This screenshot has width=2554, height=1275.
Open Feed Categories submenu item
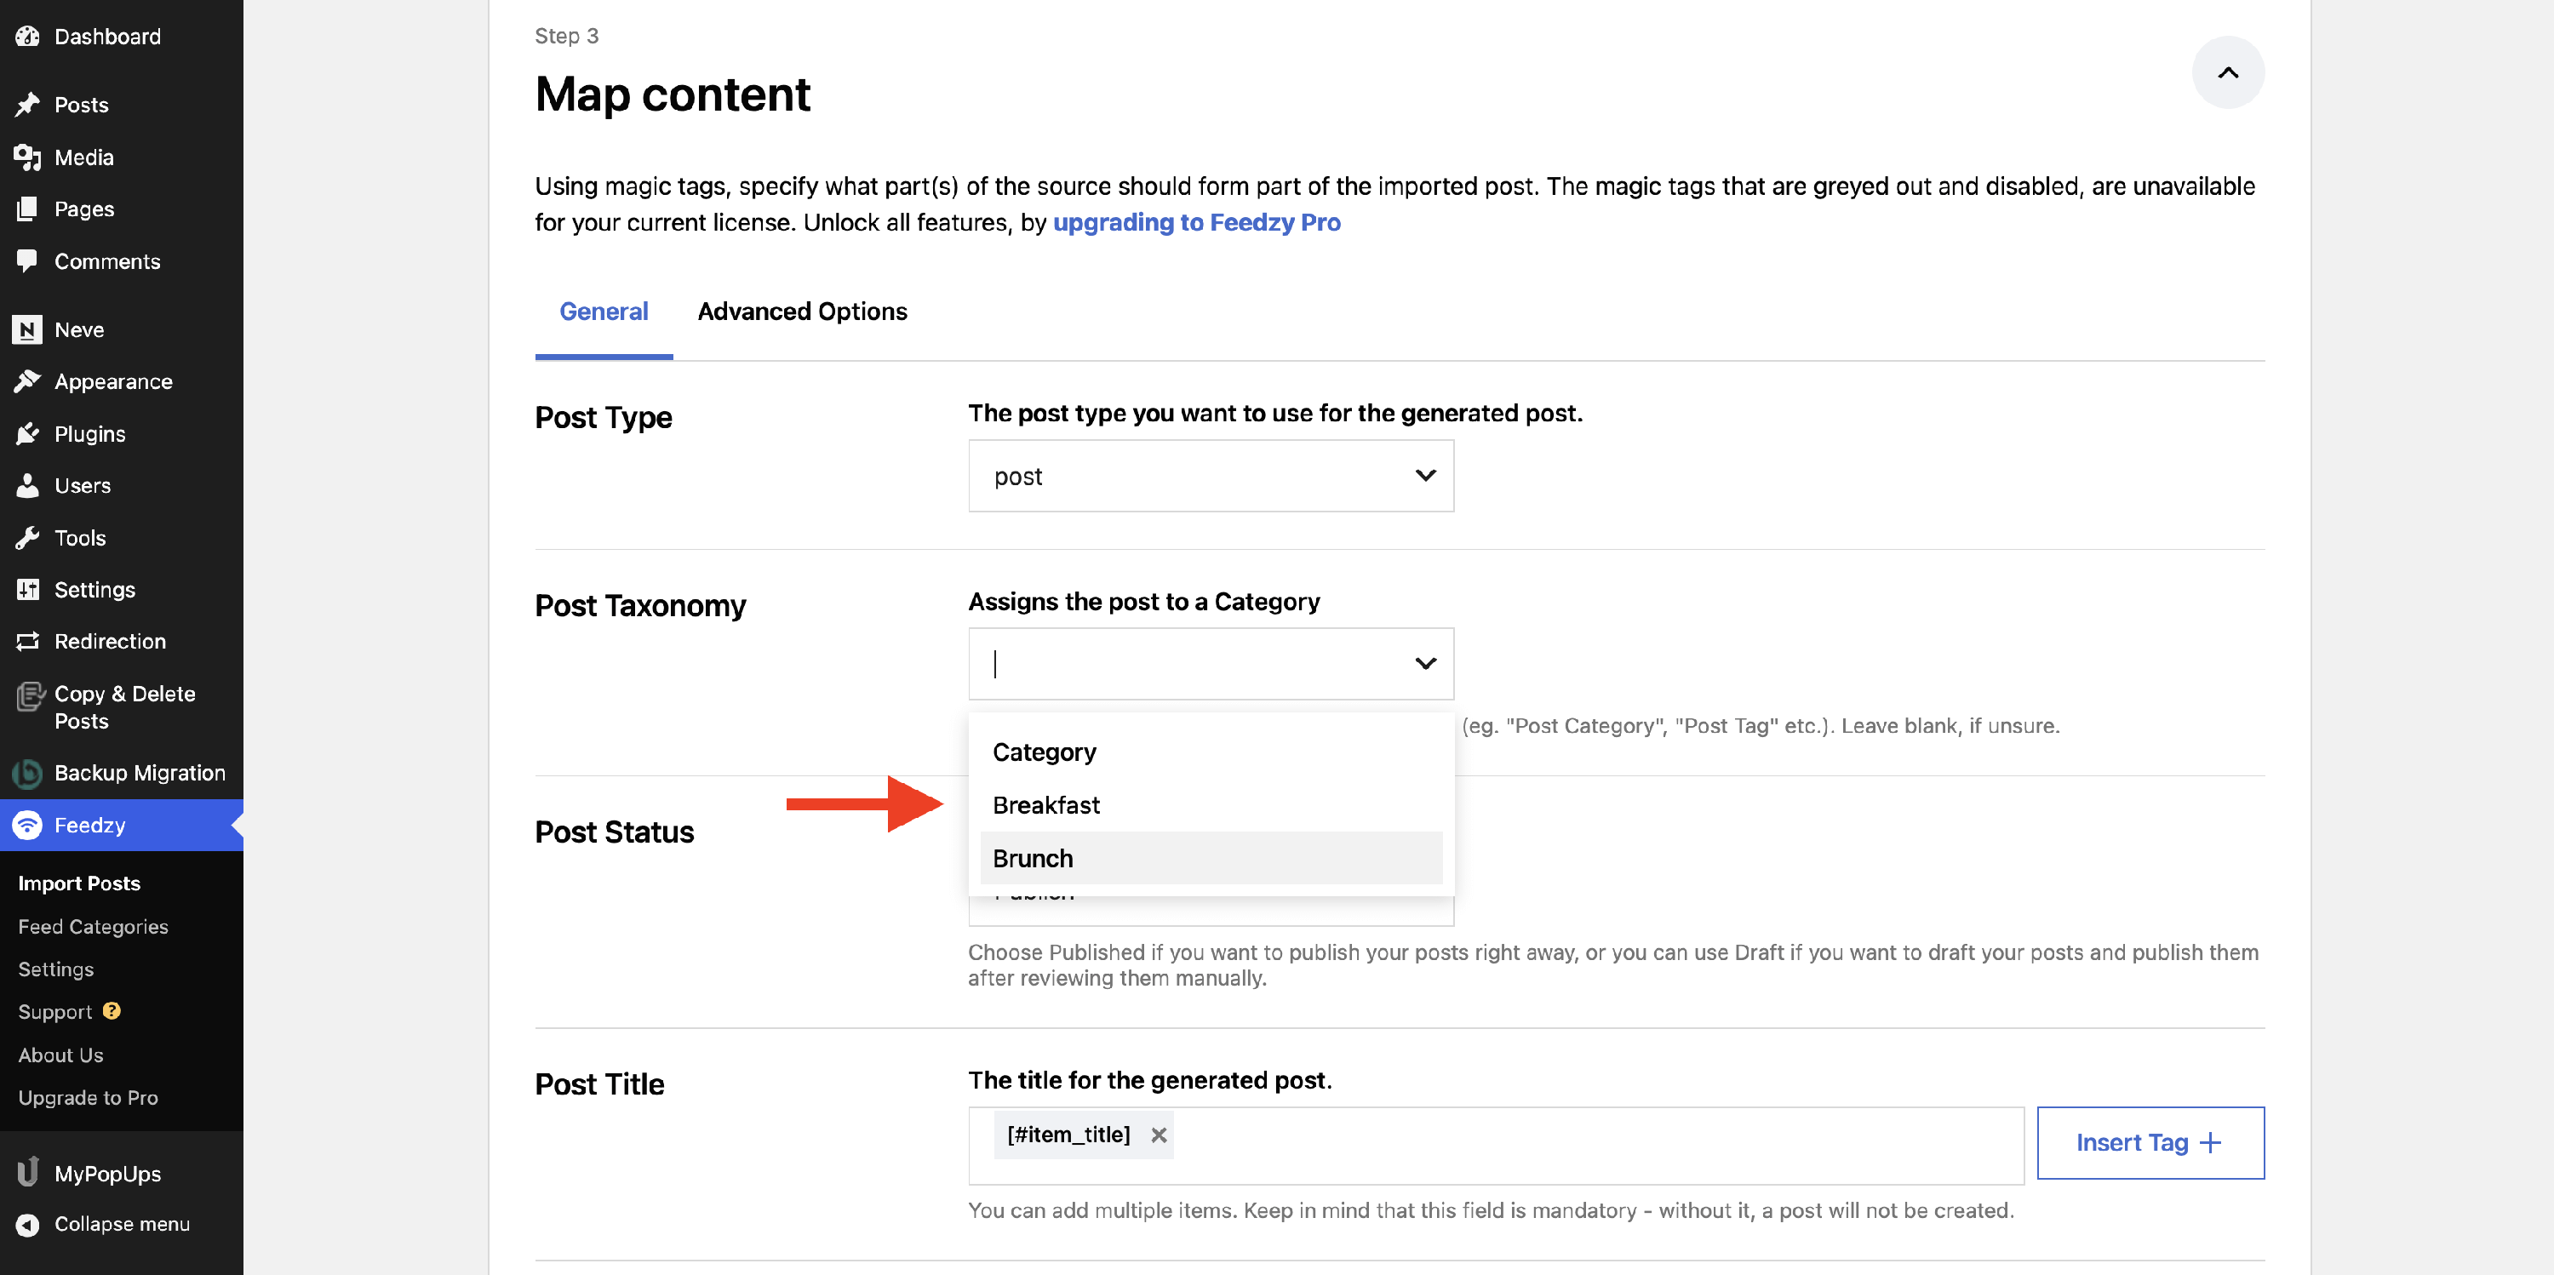click(x=93, y=926)
